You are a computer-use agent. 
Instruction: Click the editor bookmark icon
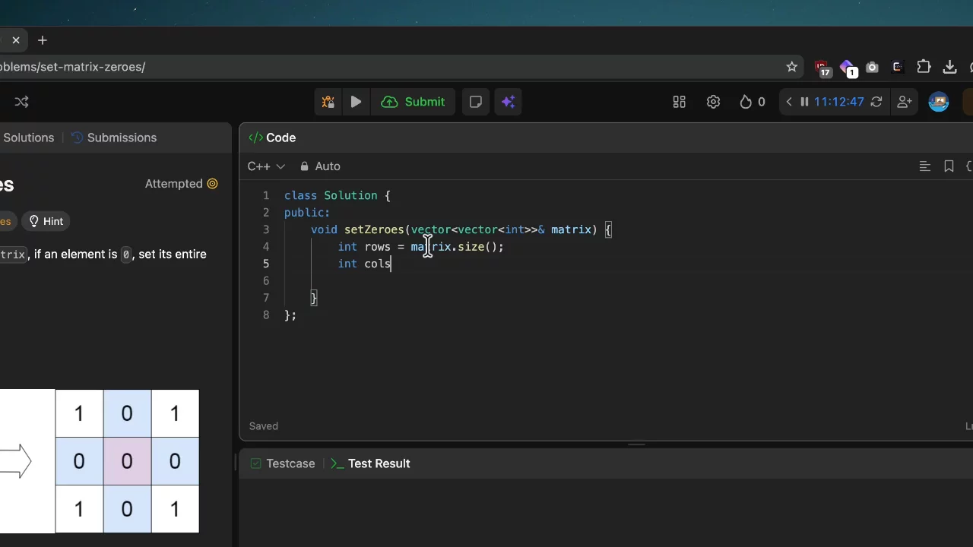click(x=949, y=166)
